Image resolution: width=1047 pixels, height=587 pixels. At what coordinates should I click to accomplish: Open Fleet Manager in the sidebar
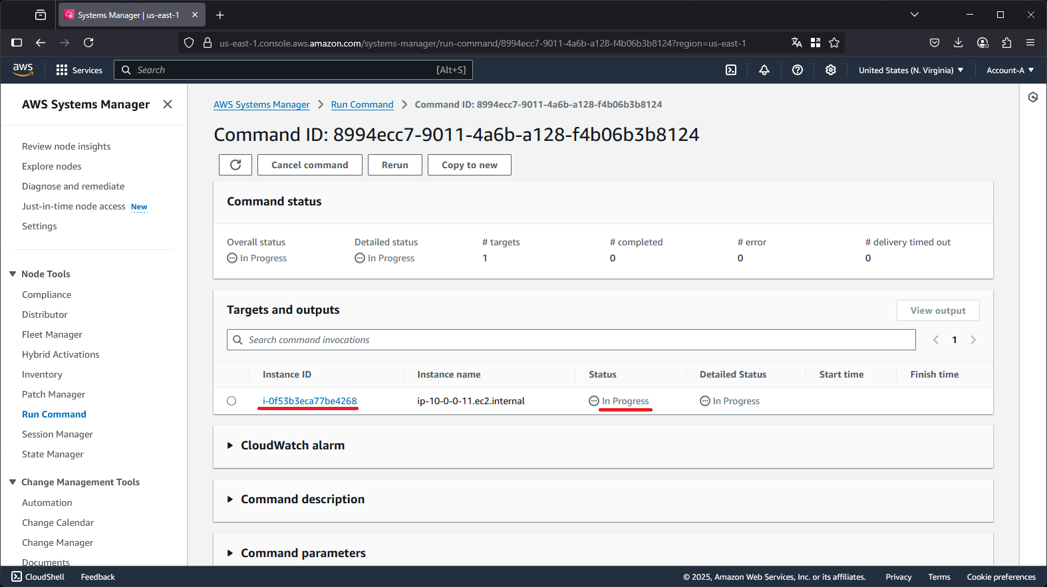click(x=52, y=334)
